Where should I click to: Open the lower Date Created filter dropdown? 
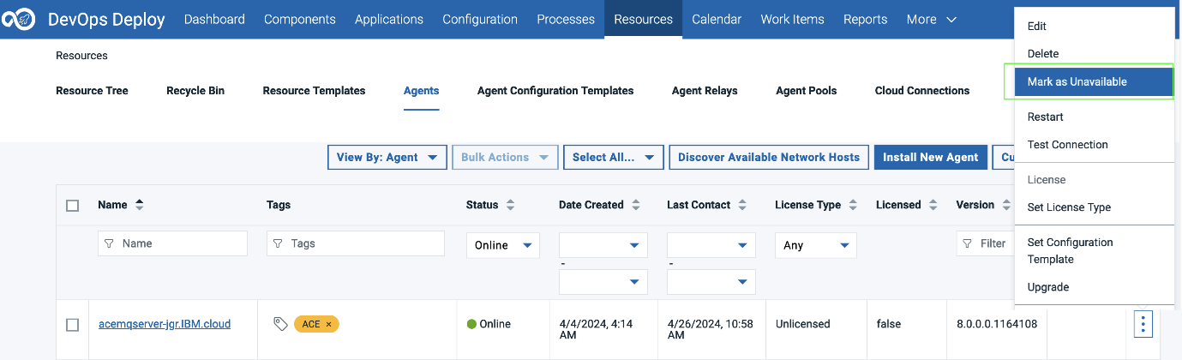[x=603, y=281]
